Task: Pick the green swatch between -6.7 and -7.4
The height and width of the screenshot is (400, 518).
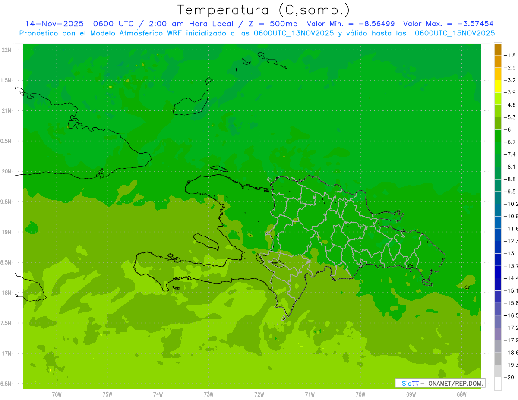Action: (x=498, y=148)
